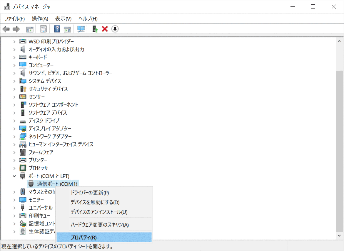Screen dimensions: 344x251
Task: Click the Update driver toolbar icon
Action: [x=95, y=29]
